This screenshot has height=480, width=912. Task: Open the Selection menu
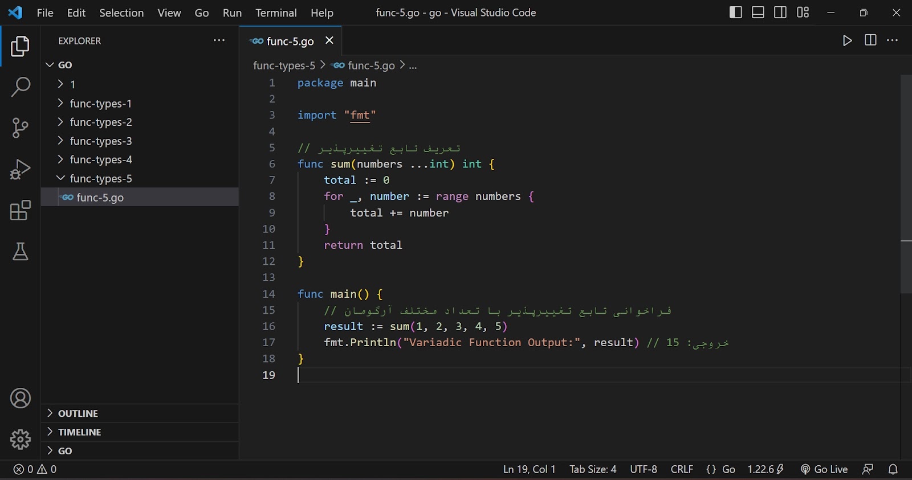click(x=121, y=13)
